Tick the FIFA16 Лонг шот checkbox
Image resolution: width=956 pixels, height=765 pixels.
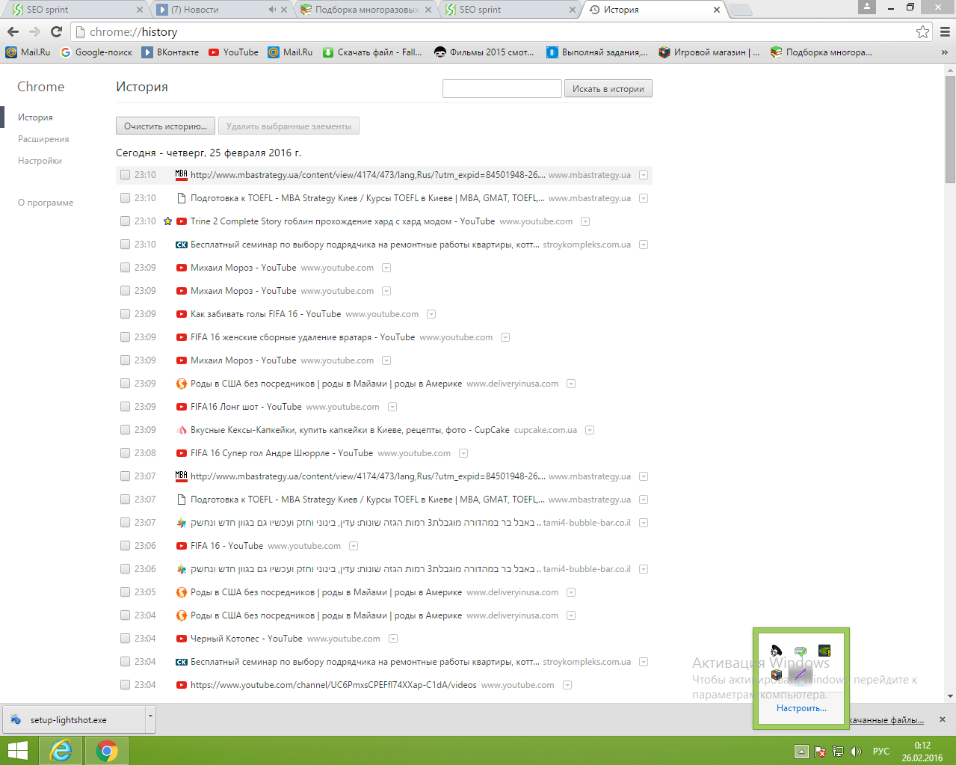coord(126,407)
